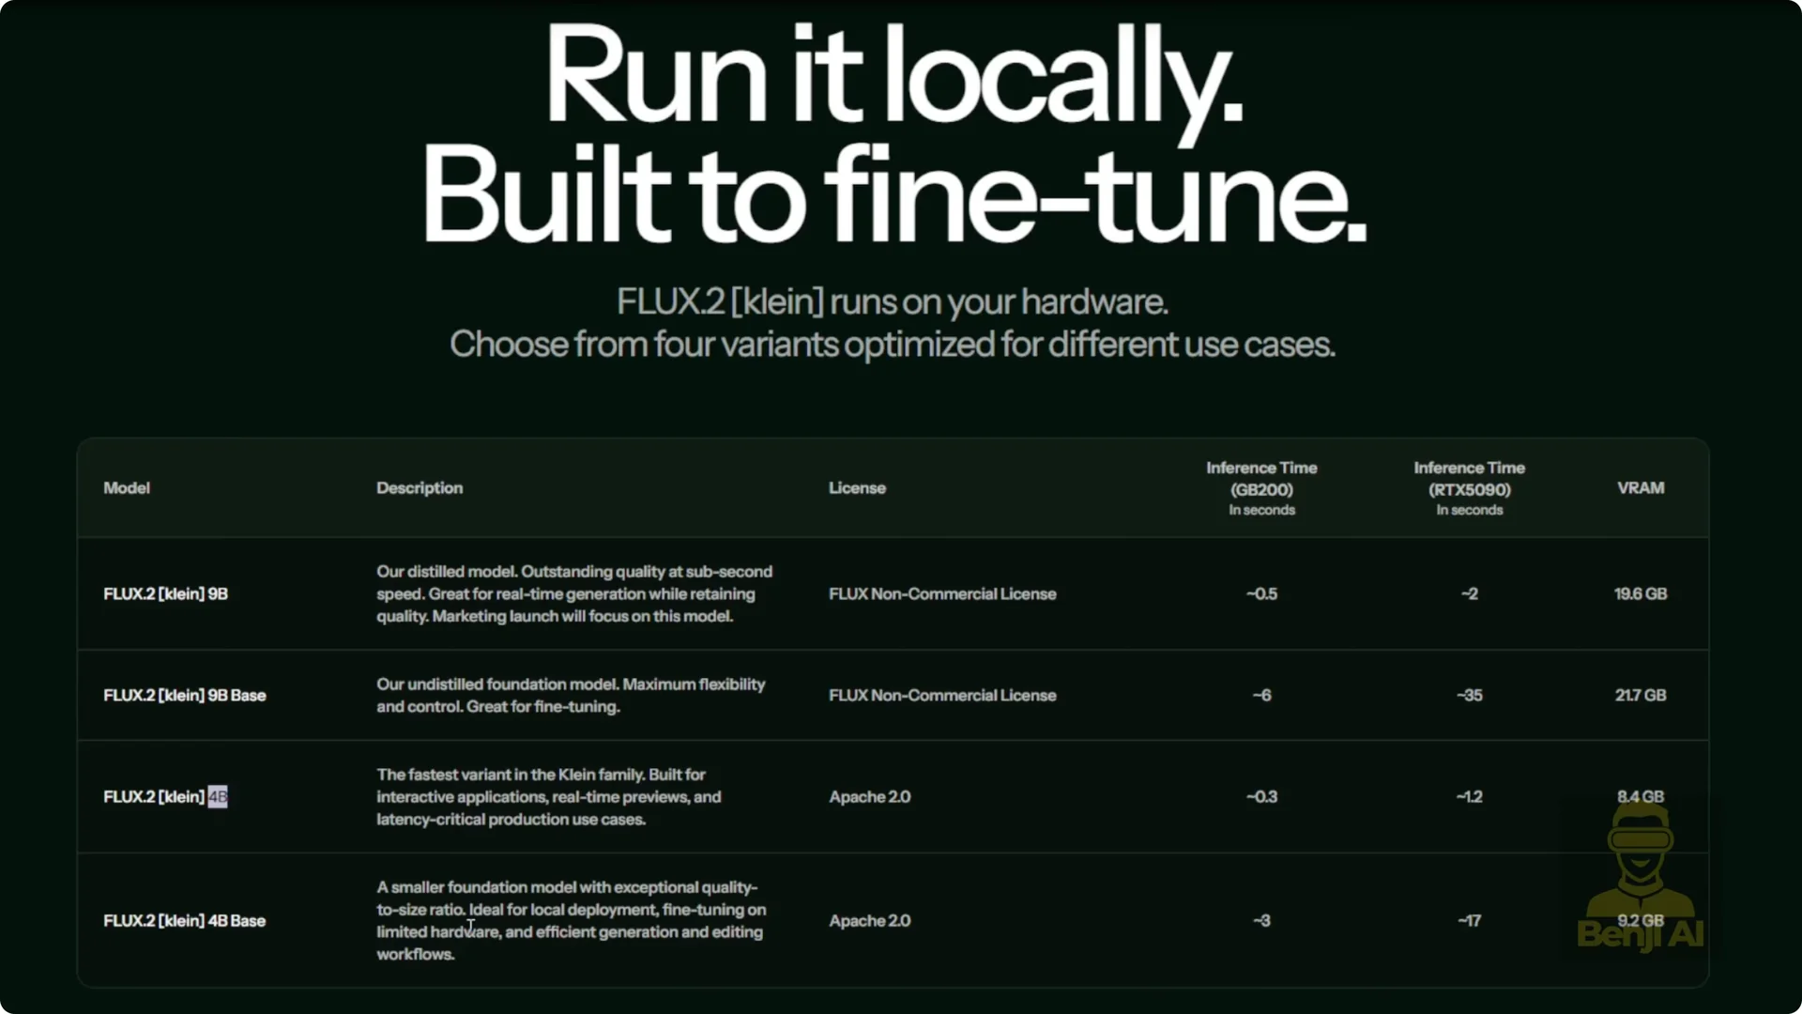The width and height of the screenshot is (1802, 1014).
Task: Click the ~0.3 GB200 inference time
Action: click(x=1261, y=797)
